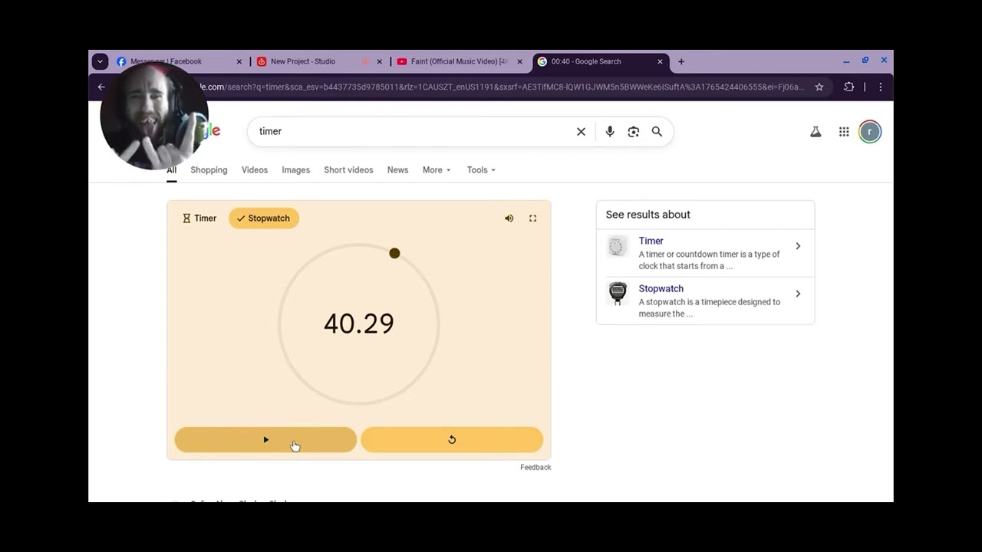This screenshot has height=552, width=982.
Task: Open the Chrome three-dot menu
Action: 880,87
